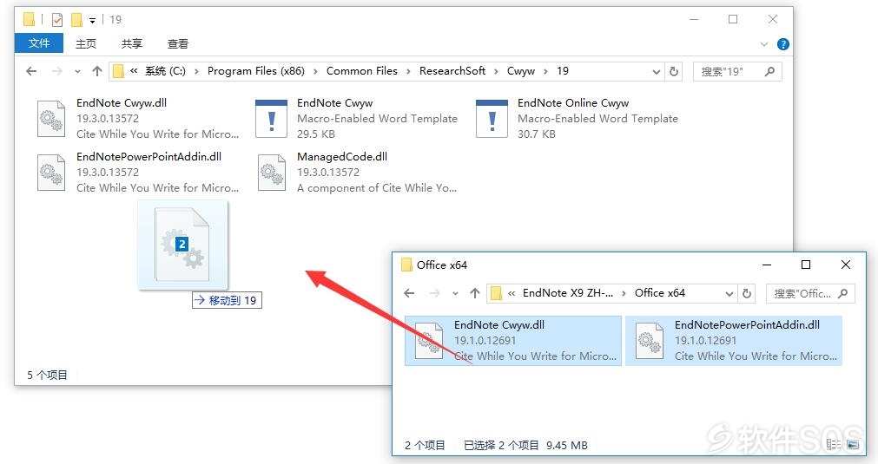Switch to details view in Office x64
The width and height of the screenshot is (878, 464).
pyautogui.click(x=834, y=444)
